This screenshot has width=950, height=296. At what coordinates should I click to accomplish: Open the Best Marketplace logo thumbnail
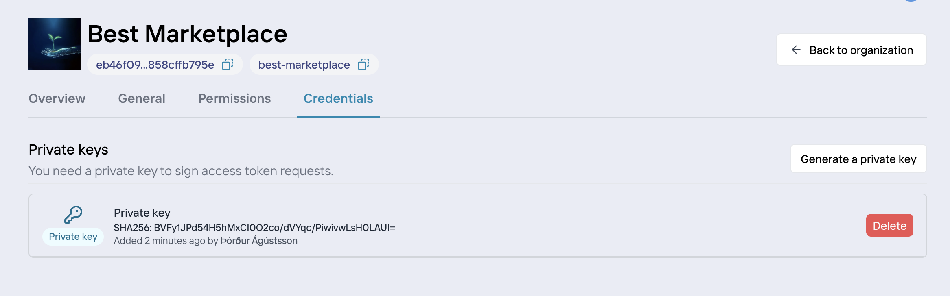pos(55,44)
